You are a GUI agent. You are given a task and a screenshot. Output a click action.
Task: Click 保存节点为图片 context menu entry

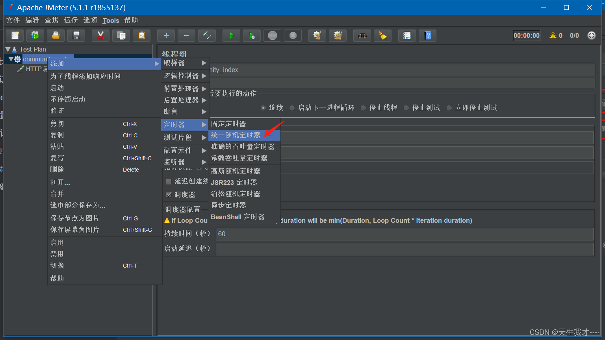coord(104,218)
